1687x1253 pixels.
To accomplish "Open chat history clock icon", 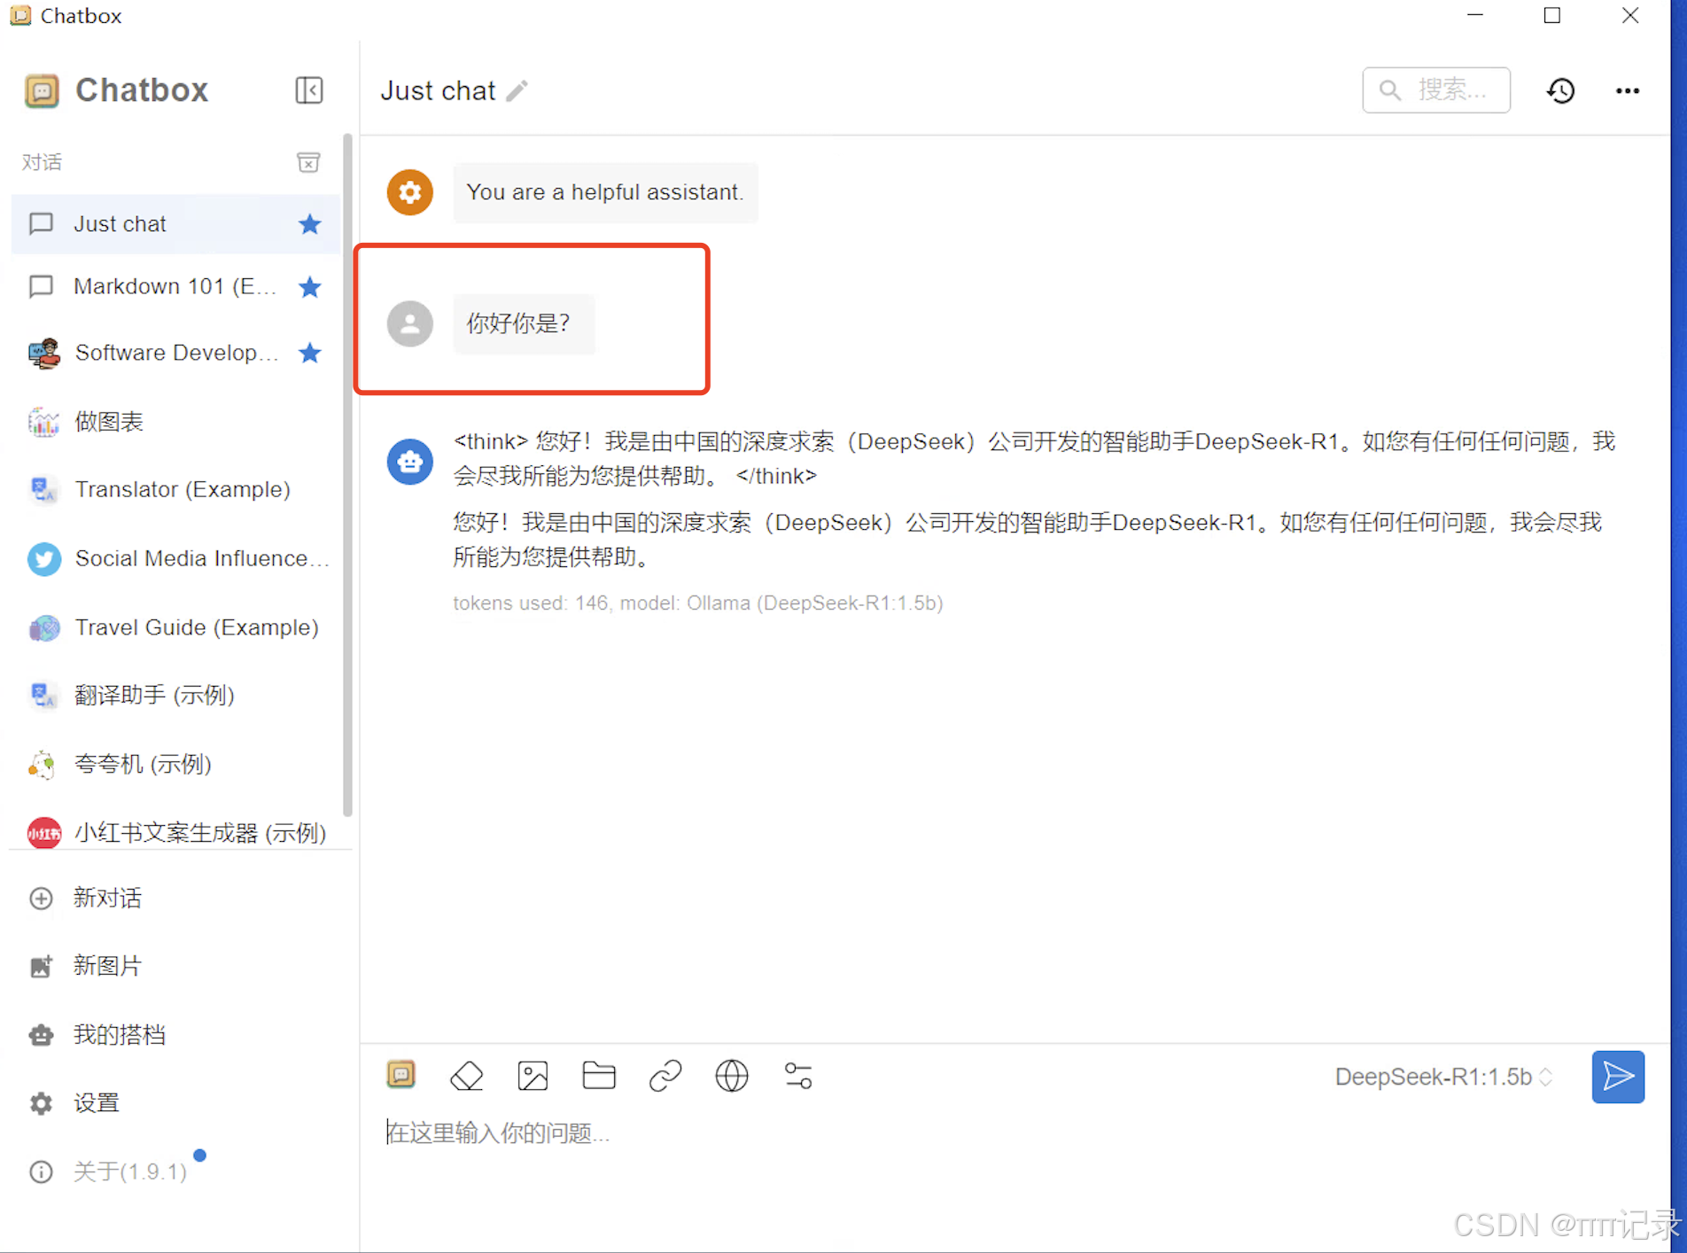I will pyautogui.click(x=1561, y=90).
